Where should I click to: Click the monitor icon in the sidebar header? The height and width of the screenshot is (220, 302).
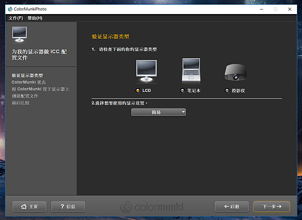19,34
